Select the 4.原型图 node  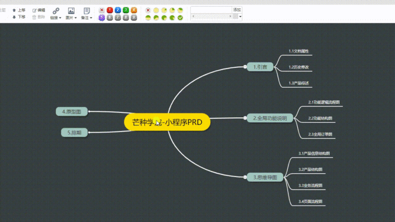[x=71, y=112]
